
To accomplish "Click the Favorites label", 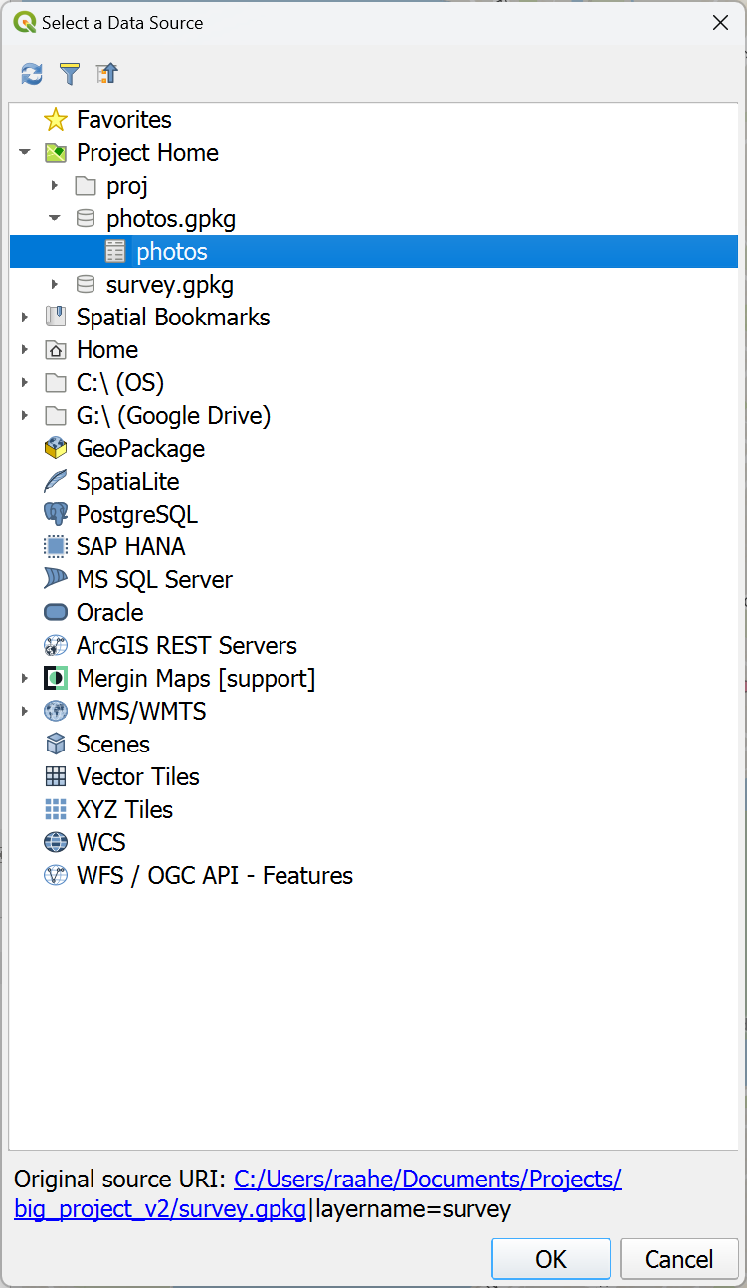I will click(124, 120).
